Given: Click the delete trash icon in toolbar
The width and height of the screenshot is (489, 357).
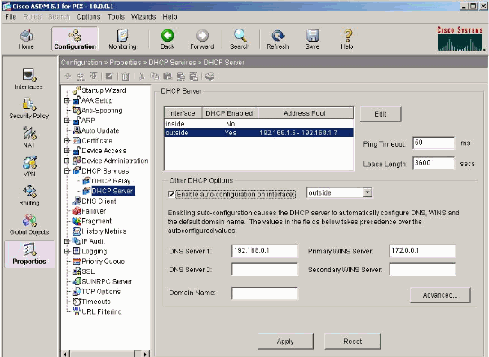Looking at the screenshot, I should [x=126, y=76].
